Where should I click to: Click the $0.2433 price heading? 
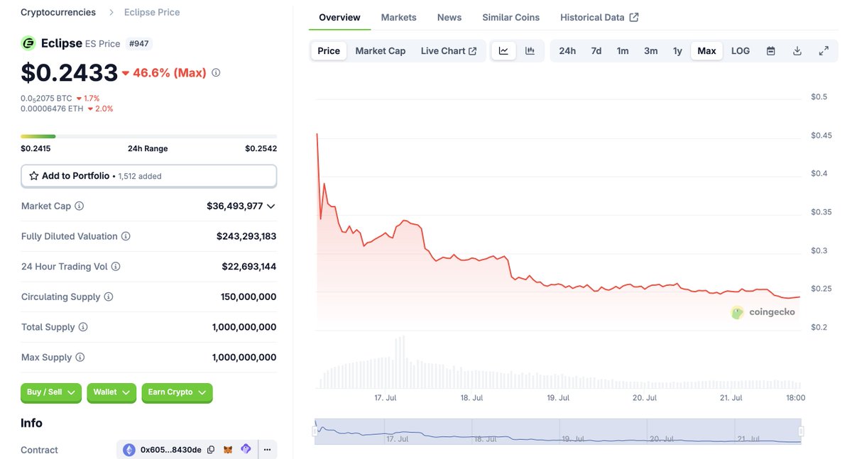point(70,72)
